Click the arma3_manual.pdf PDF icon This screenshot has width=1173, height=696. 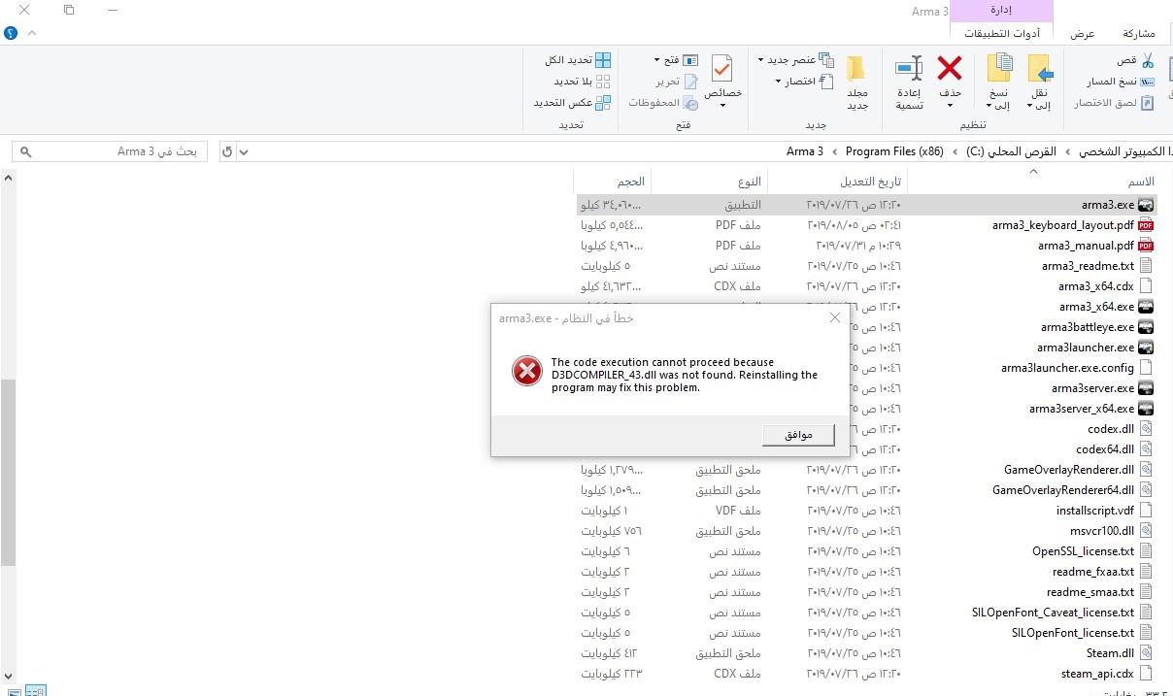pyautogui.click(x=1146, y=246)
